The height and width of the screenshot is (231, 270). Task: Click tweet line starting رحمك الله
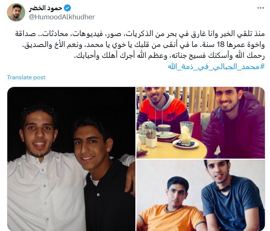(169, 56)
